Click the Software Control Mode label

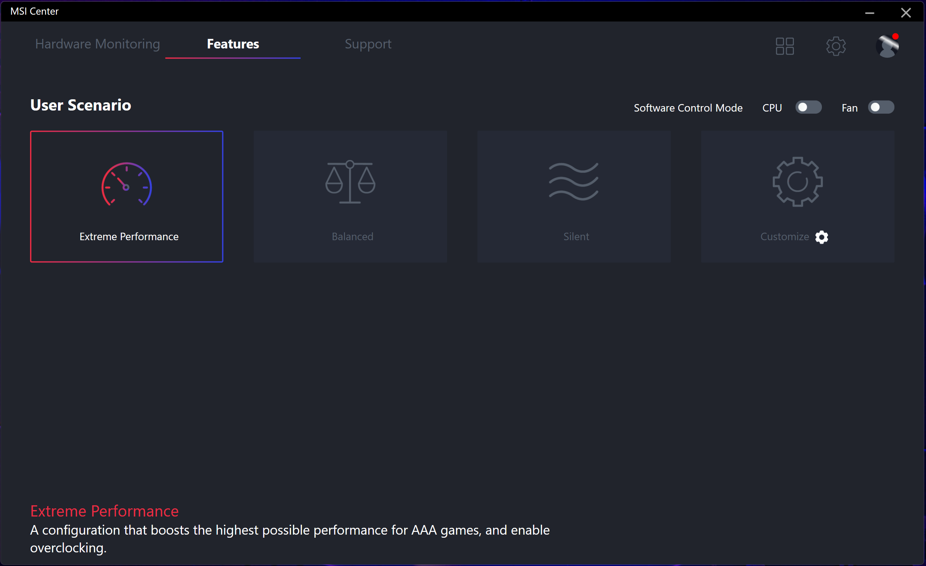pyautogui.click(x=688, y=108)
